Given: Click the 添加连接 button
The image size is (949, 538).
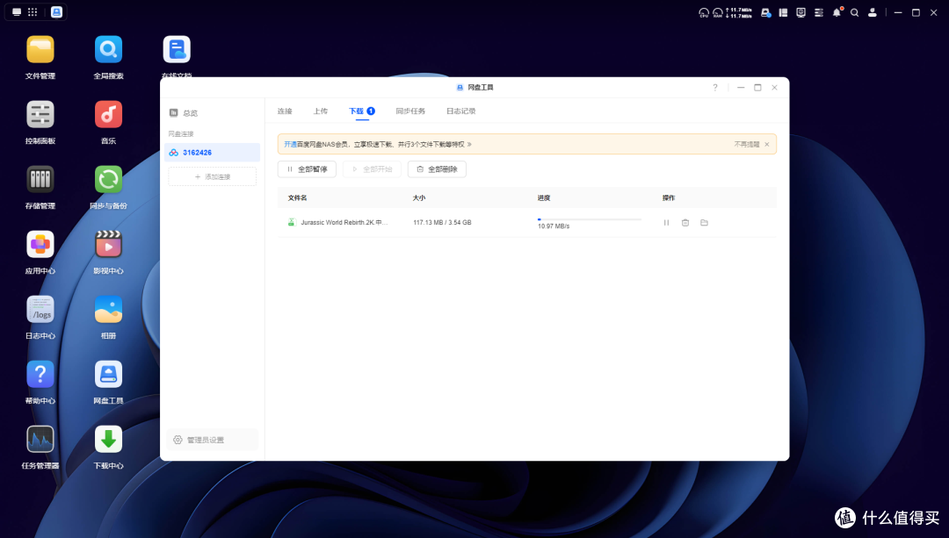Looking at the screenshot, I should 212,176.
